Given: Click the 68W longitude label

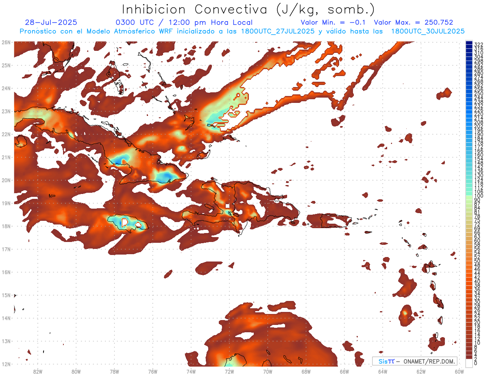Looking at the screenshot, I should click(306, 371).
